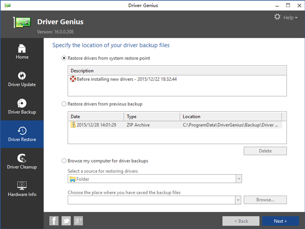
Task: Expand the Folder source dropdown
Action: coord(239,179)
